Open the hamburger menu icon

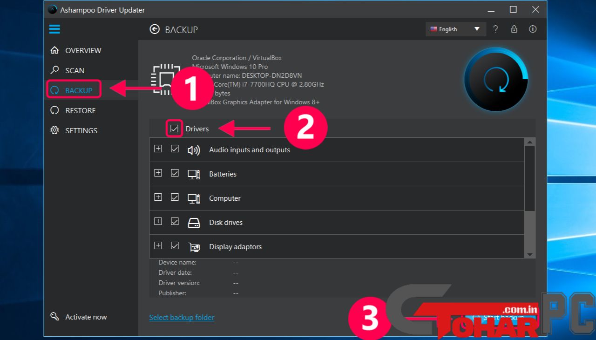pyautogui.click(x=54, y=29)
